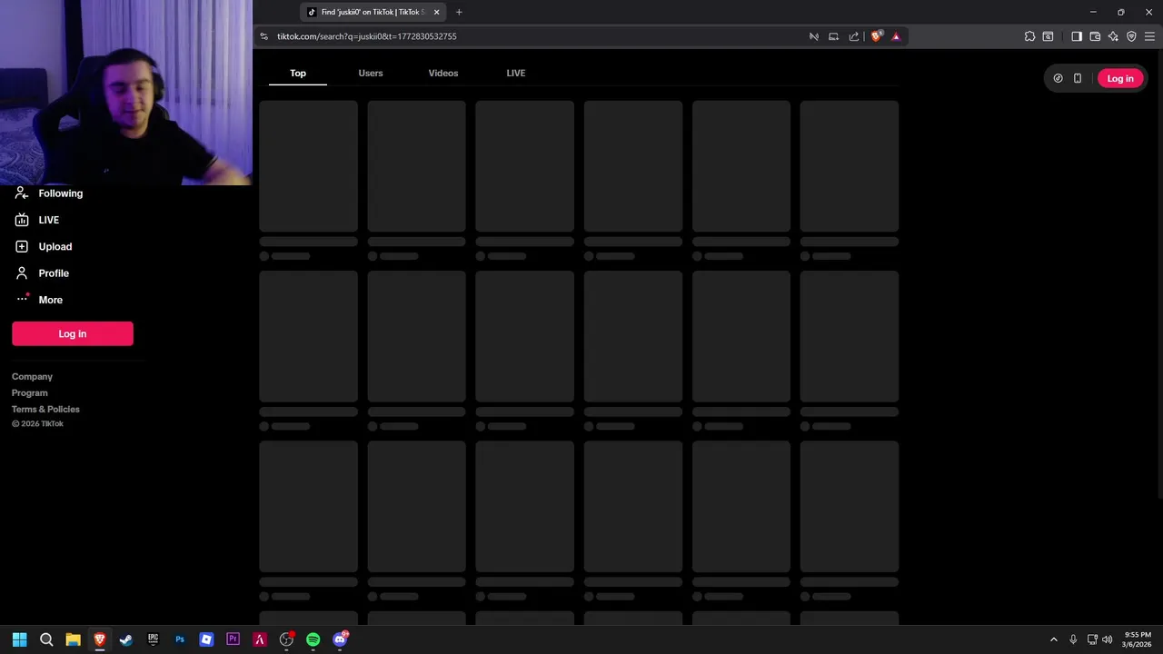Click the webcam overlay thumbnail
This screenshot has height=654, width=1163.
(x=126, y=93)
